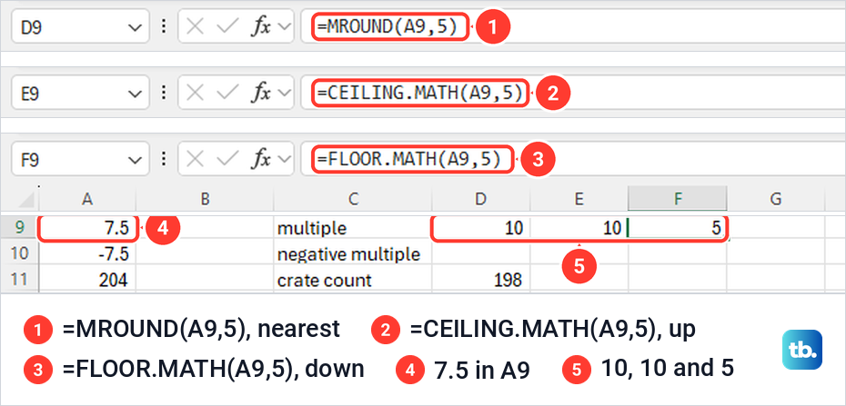The width and height of the screenshot is (846, 406).
Task: Select column A header
Action: 87,199
